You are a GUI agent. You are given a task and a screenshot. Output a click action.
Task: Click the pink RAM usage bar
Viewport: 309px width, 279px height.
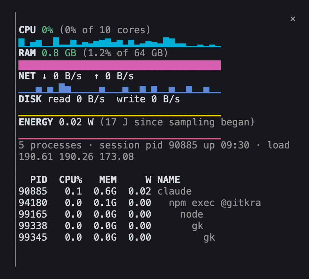click(120, 65)
